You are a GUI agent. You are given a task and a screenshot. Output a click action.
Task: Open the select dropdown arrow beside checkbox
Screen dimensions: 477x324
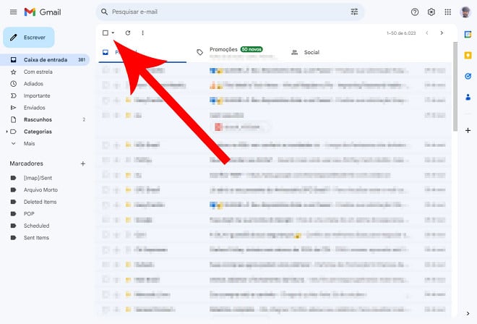(113, 33)
